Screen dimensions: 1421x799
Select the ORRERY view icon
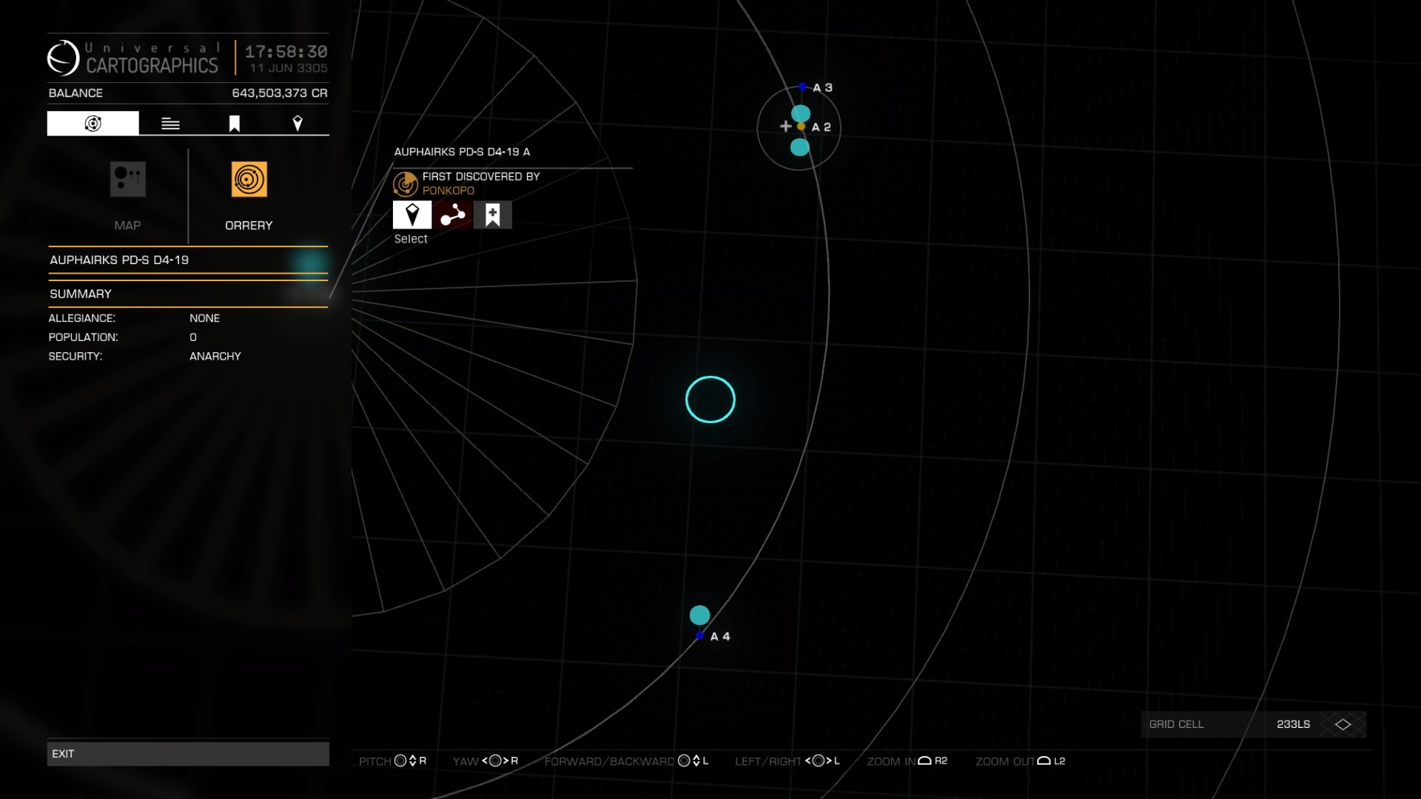click(x=249, y=179)
